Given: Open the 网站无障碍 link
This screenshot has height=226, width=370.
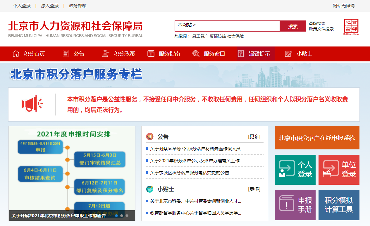Looking at the screenshot, I should (x=344, y=6).
